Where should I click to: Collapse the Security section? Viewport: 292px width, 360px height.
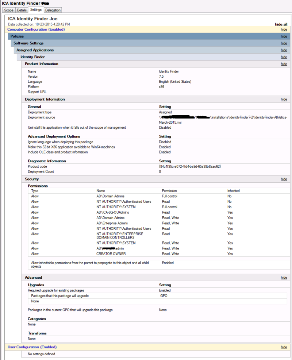coord(284,179)
